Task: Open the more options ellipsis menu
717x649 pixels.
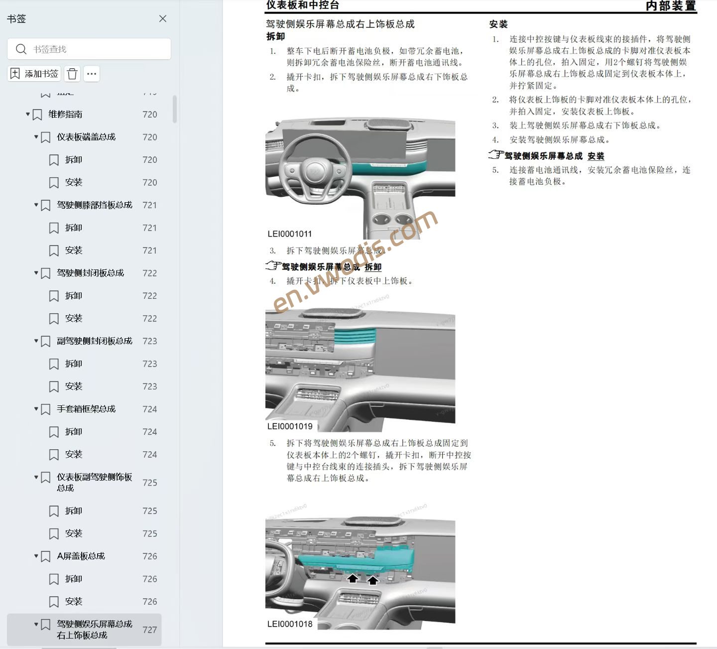Action: click(x=92, y=74)
